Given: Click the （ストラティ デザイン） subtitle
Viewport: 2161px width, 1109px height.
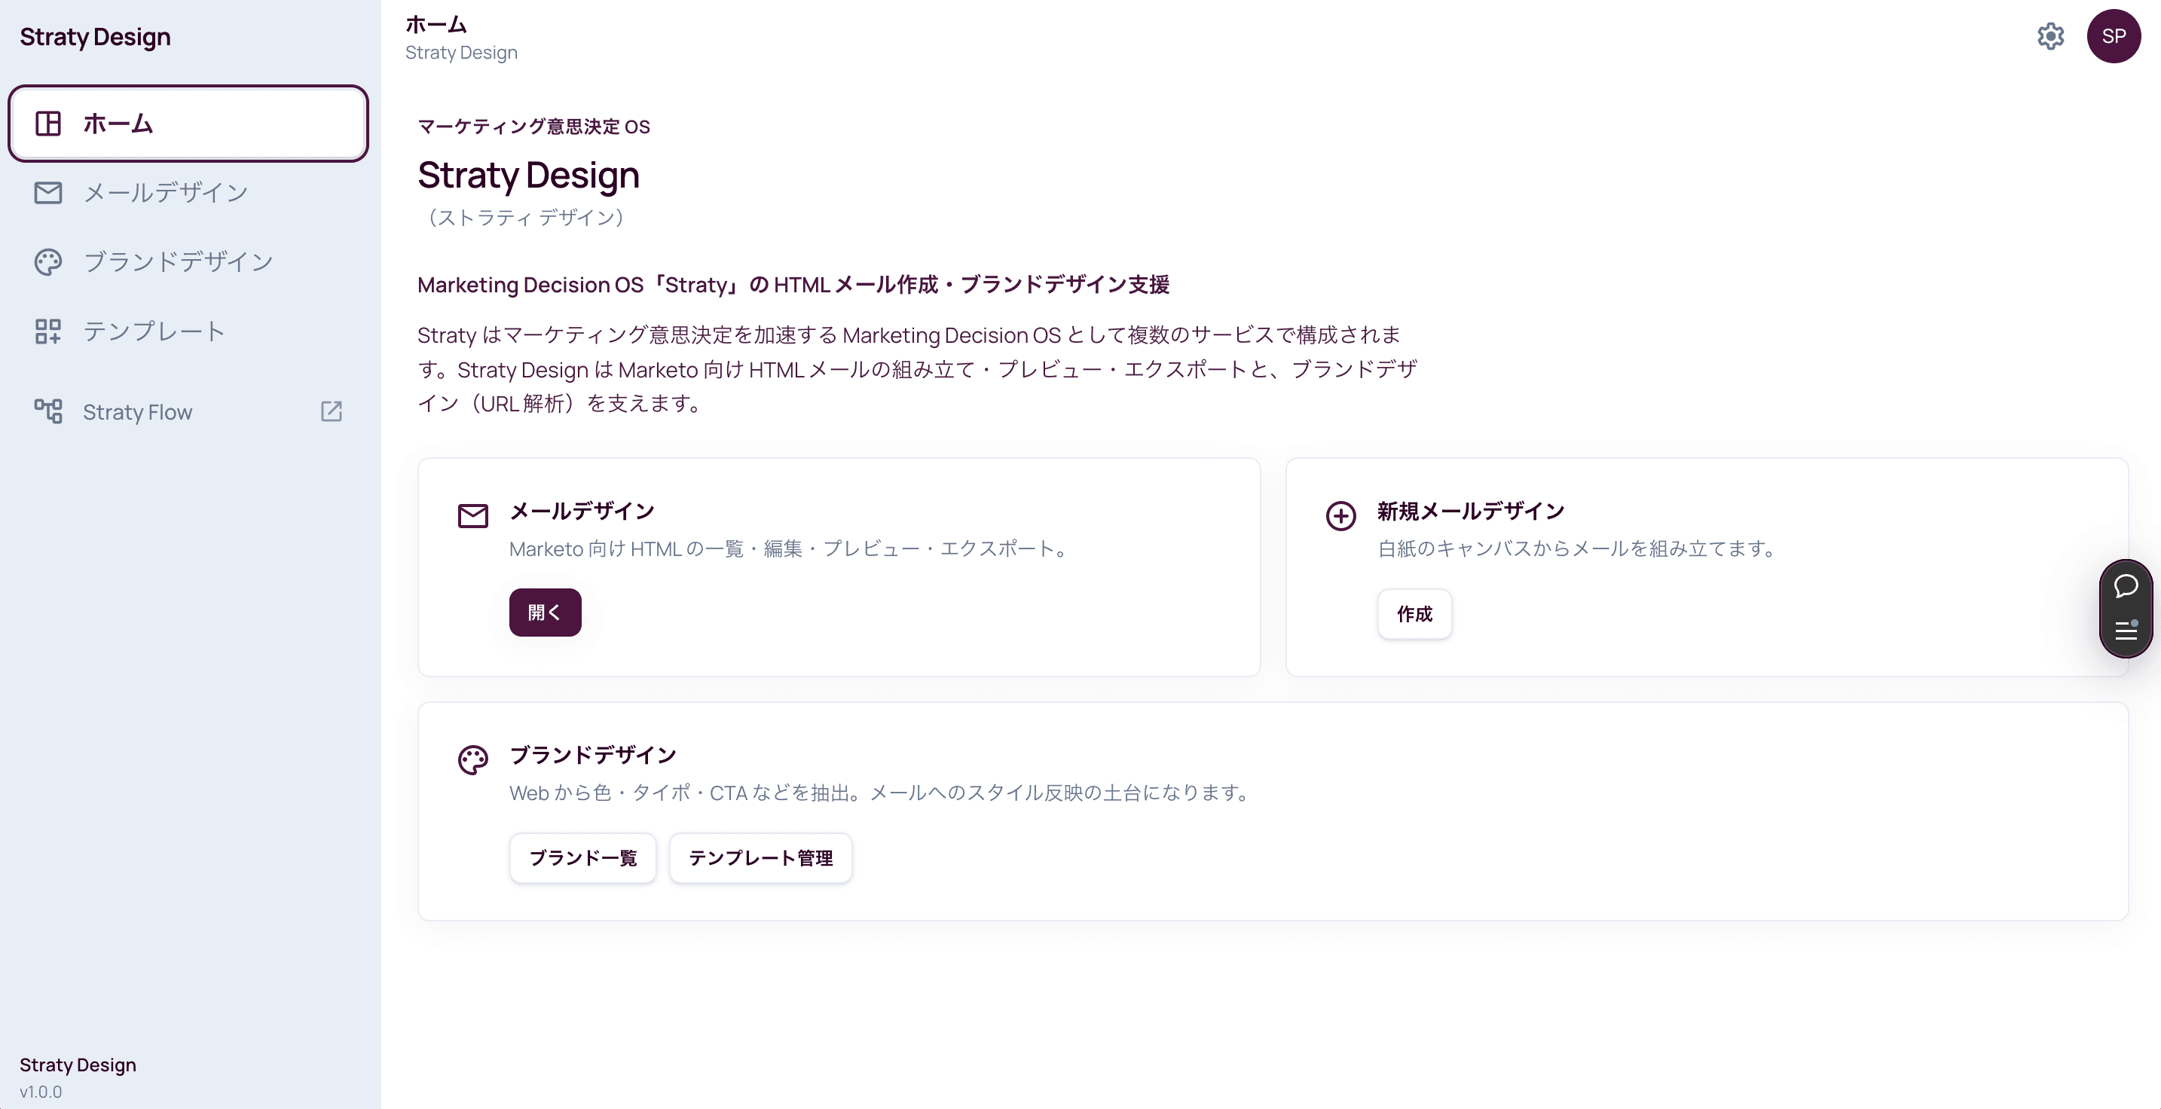Looking at the screenshot, I should [524, 217].
